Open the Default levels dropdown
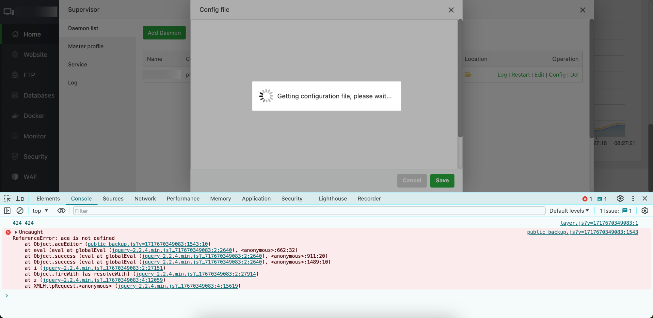The width and height of the screenshot is (653, 318). (x=569, y=211)
